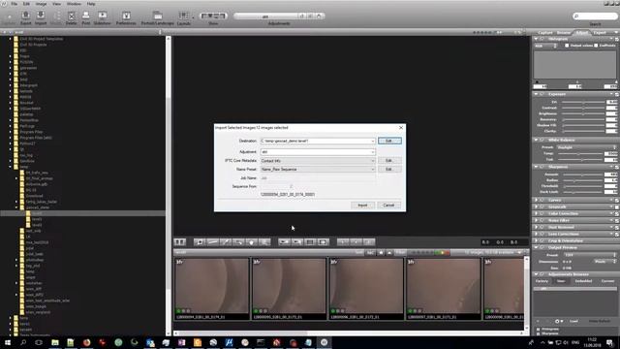The width and height of the screenshot is (620, 349).
Task: Enable the Output values checkbox
Action: pyautogui.click(x=567, y=46)
